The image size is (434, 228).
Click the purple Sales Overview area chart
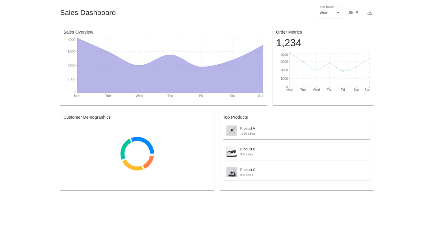(170, 76)
